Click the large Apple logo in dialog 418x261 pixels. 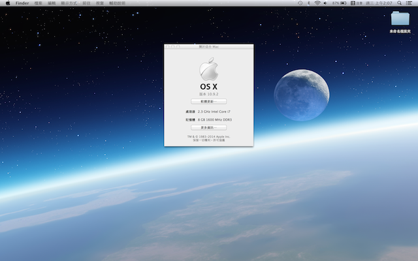(x=209, y=69)
